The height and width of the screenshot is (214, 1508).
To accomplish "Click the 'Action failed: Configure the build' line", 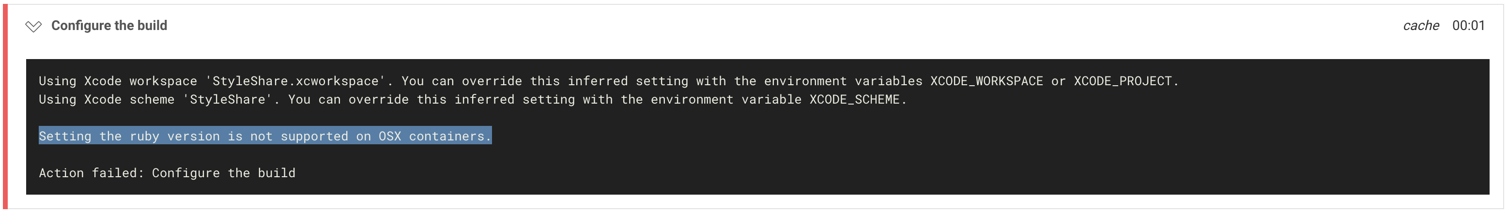I will click(167, 173).
